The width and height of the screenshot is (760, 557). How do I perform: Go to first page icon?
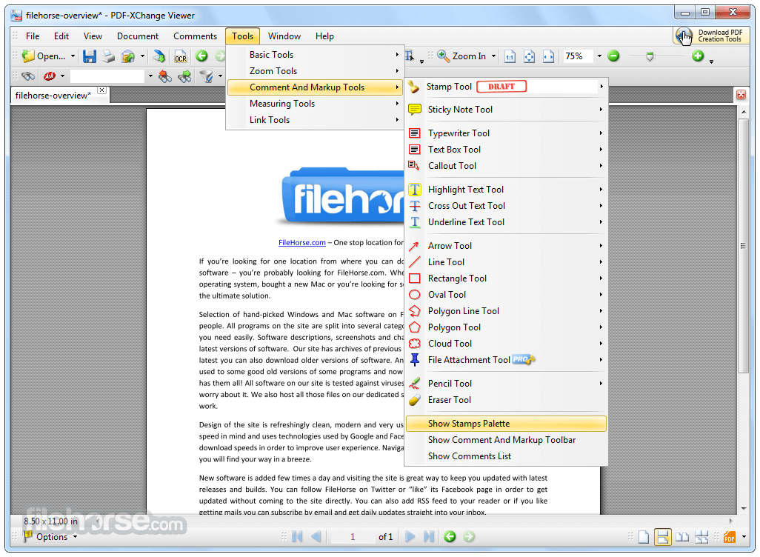click(x=297, y=537)
